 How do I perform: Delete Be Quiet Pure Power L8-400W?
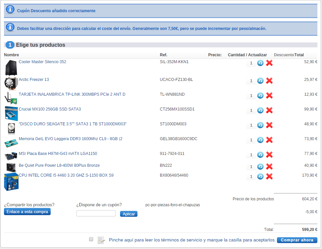coord(269,166)
